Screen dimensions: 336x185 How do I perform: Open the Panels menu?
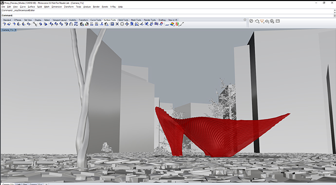(x=105, y=7)
